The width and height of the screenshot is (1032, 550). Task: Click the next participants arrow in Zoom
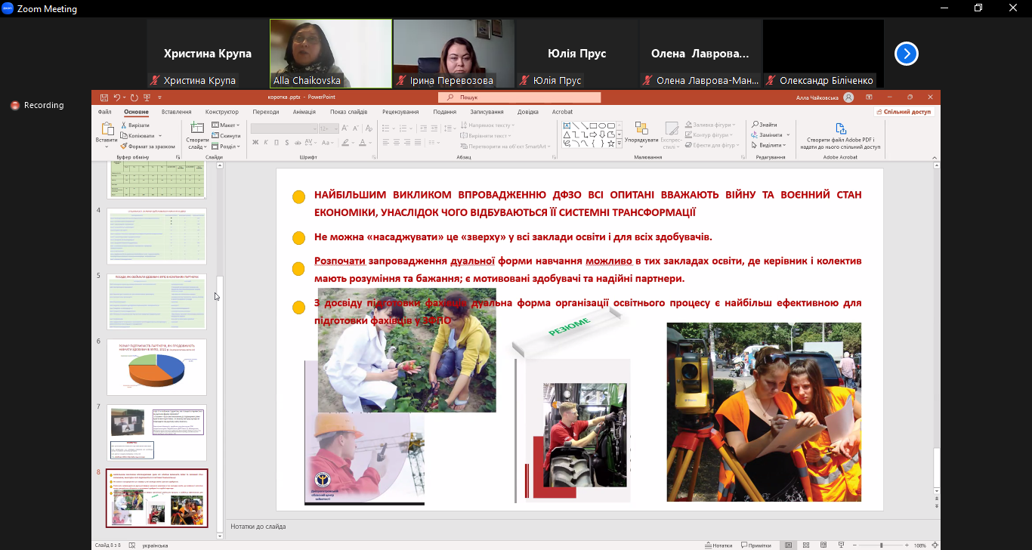906,54
